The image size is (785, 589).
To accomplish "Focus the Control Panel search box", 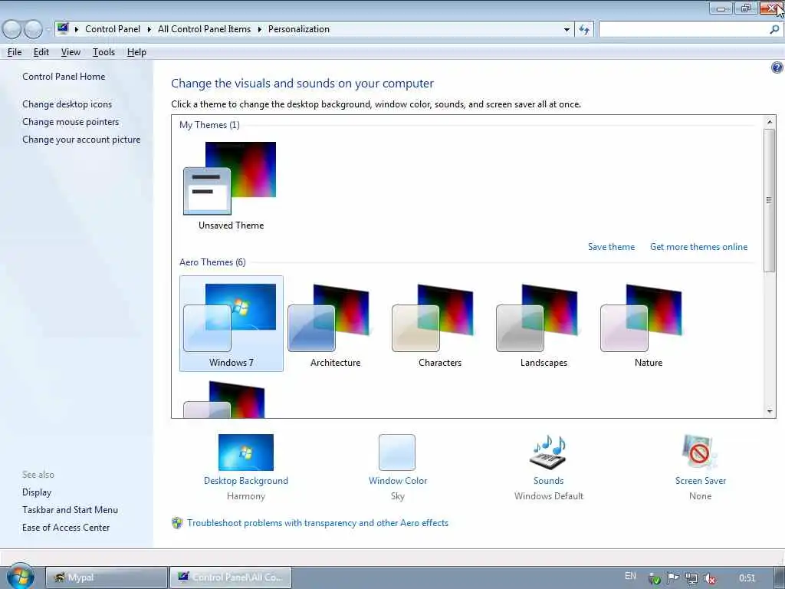I will coord(683,30).
